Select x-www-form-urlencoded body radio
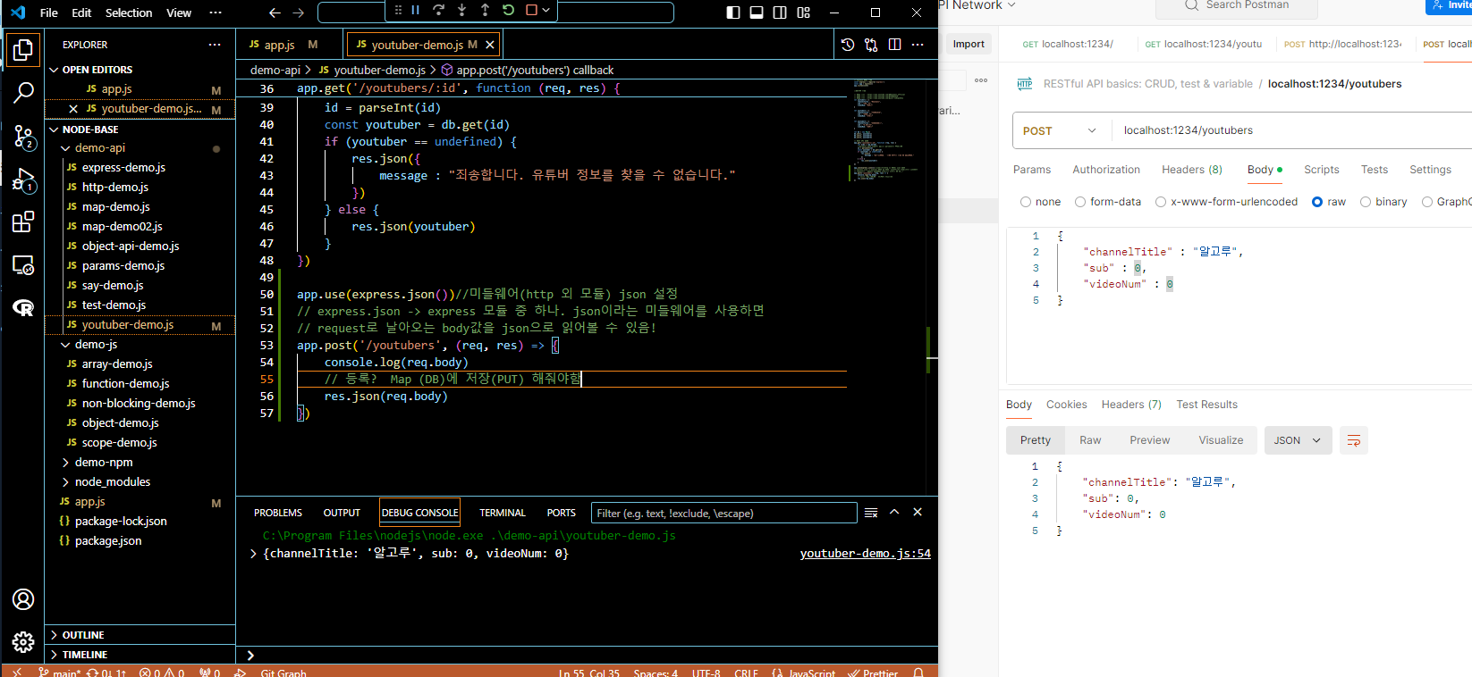The height and width of the screenshot is (677, 1472). tap(1161, 202)
